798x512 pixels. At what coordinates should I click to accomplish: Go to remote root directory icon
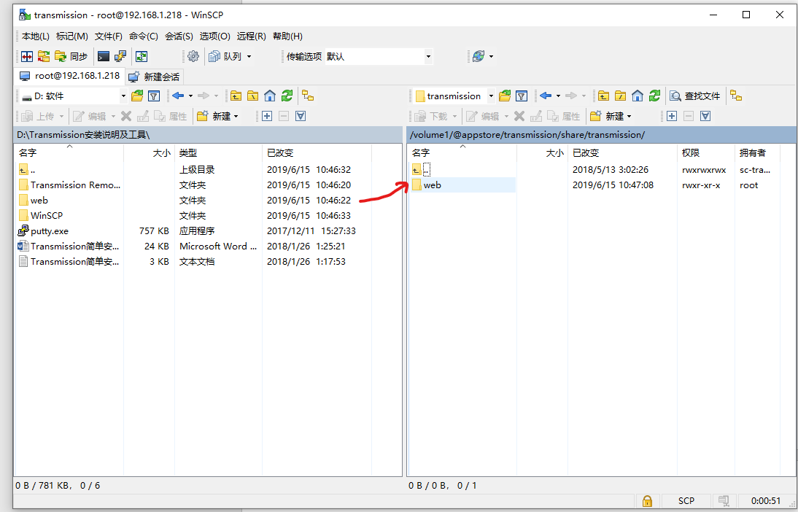point(621,96)
